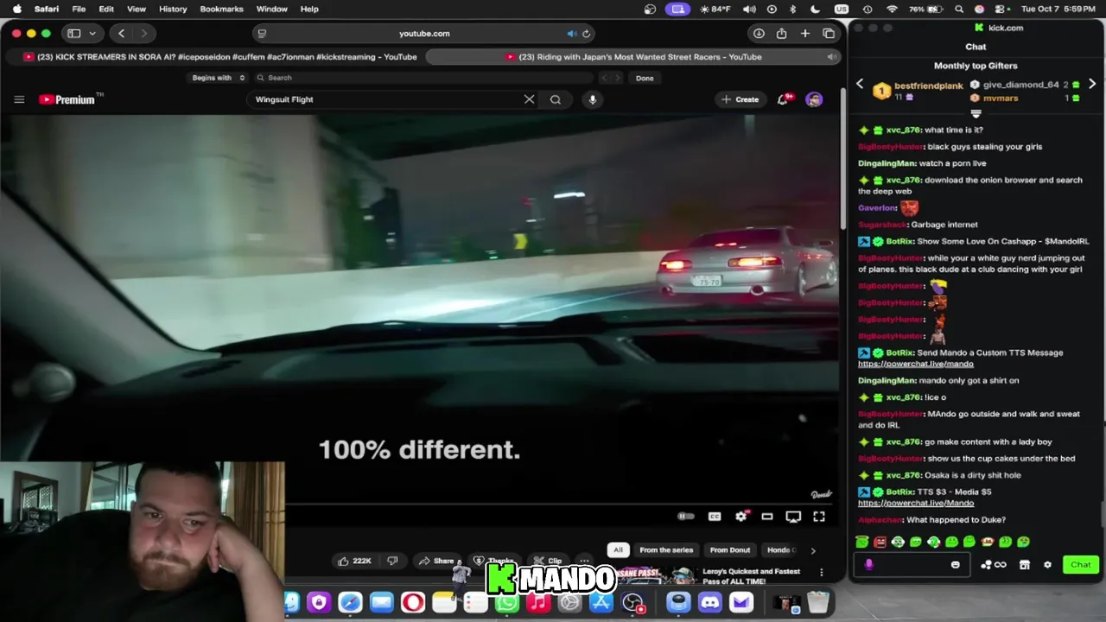
Task: Click the Safari share icon
Action: coord(782,34)
